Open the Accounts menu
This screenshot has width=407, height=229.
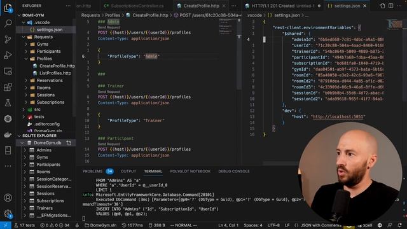[x=8, y=198]
